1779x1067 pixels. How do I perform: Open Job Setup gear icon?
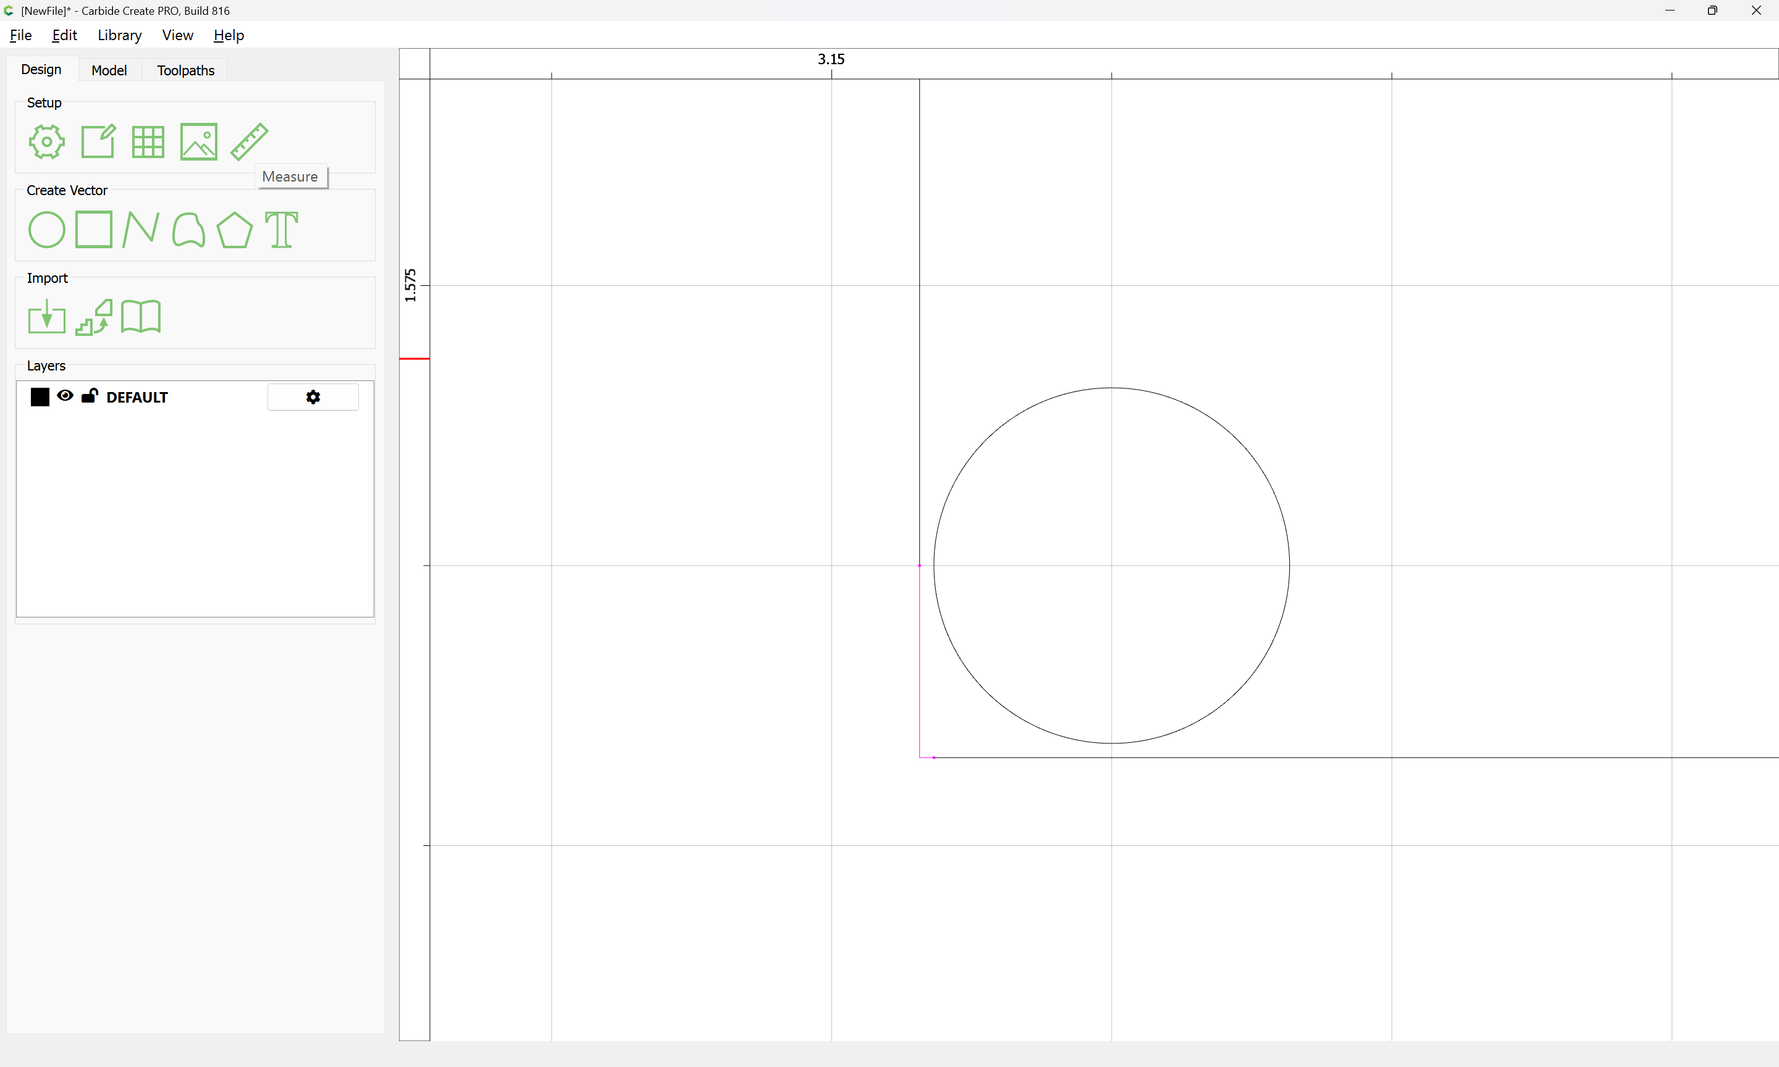coord(47,141)
